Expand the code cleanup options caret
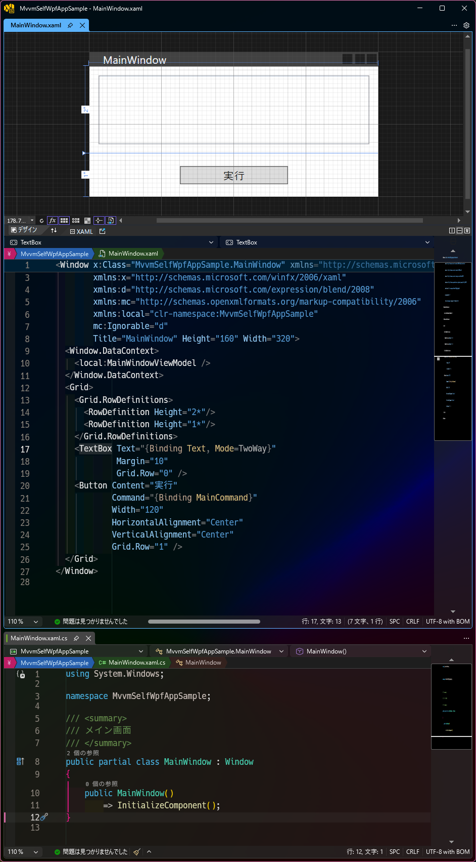Screen dimensions: 476x862 click(149, 852)
